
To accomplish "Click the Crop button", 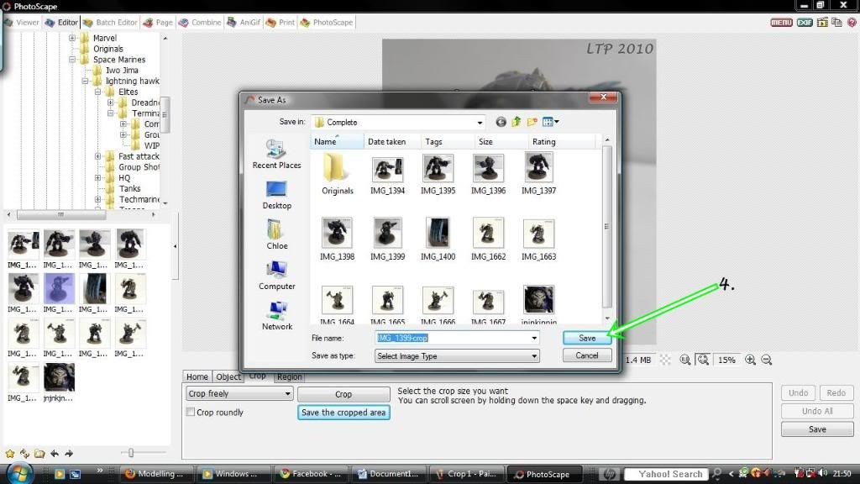I will pos(343,394).
